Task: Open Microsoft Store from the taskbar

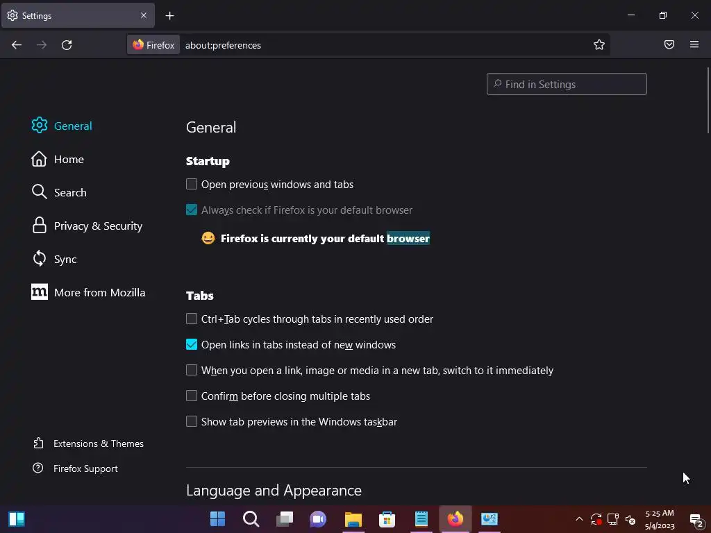Action: 387,519
